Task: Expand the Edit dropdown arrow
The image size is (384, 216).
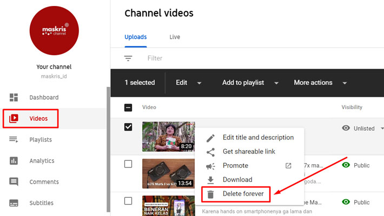Action: point(200,83)
